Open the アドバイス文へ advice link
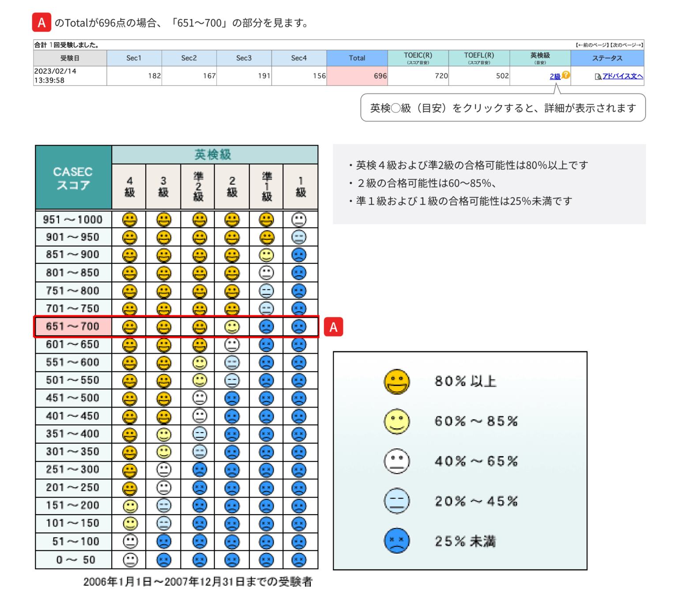This screenshot has height=602, width=678. click(622, 76)
